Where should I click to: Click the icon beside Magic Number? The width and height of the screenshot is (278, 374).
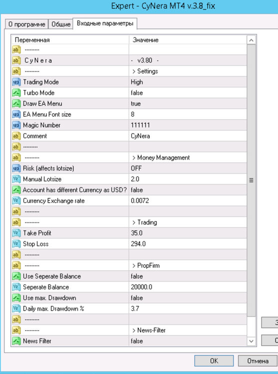pos(16,125)
